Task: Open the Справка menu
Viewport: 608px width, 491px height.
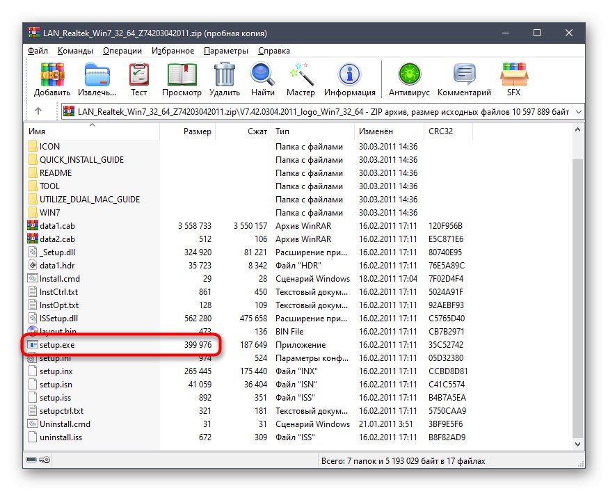Action: pos(274,51)
